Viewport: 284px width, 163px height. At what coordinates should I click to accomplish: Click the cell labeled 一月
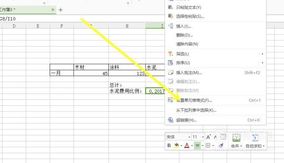[x=62, y=73]
